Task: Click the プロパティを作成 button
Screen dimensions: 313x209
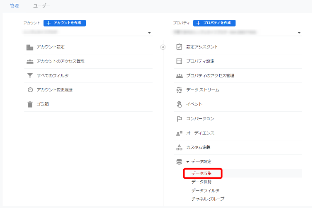Action: click(x=214, y=23)
